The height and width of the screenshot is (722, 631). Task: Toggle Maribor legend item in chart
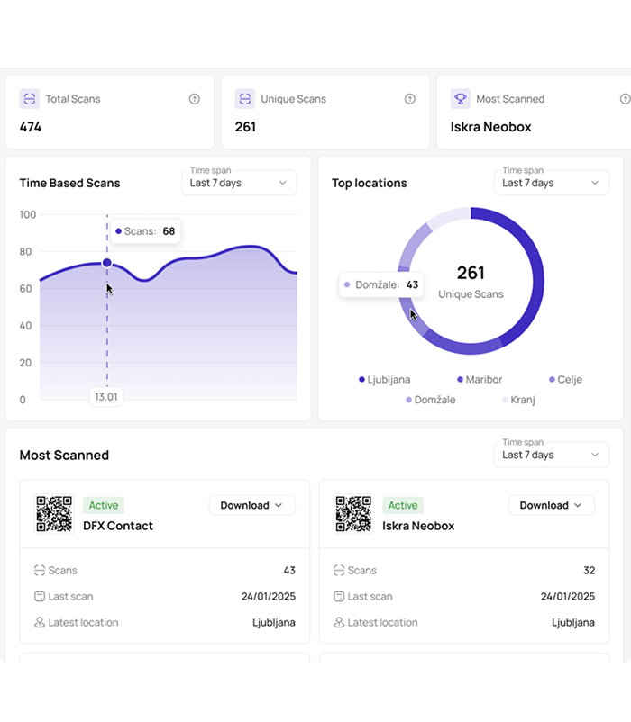[480, 379]
